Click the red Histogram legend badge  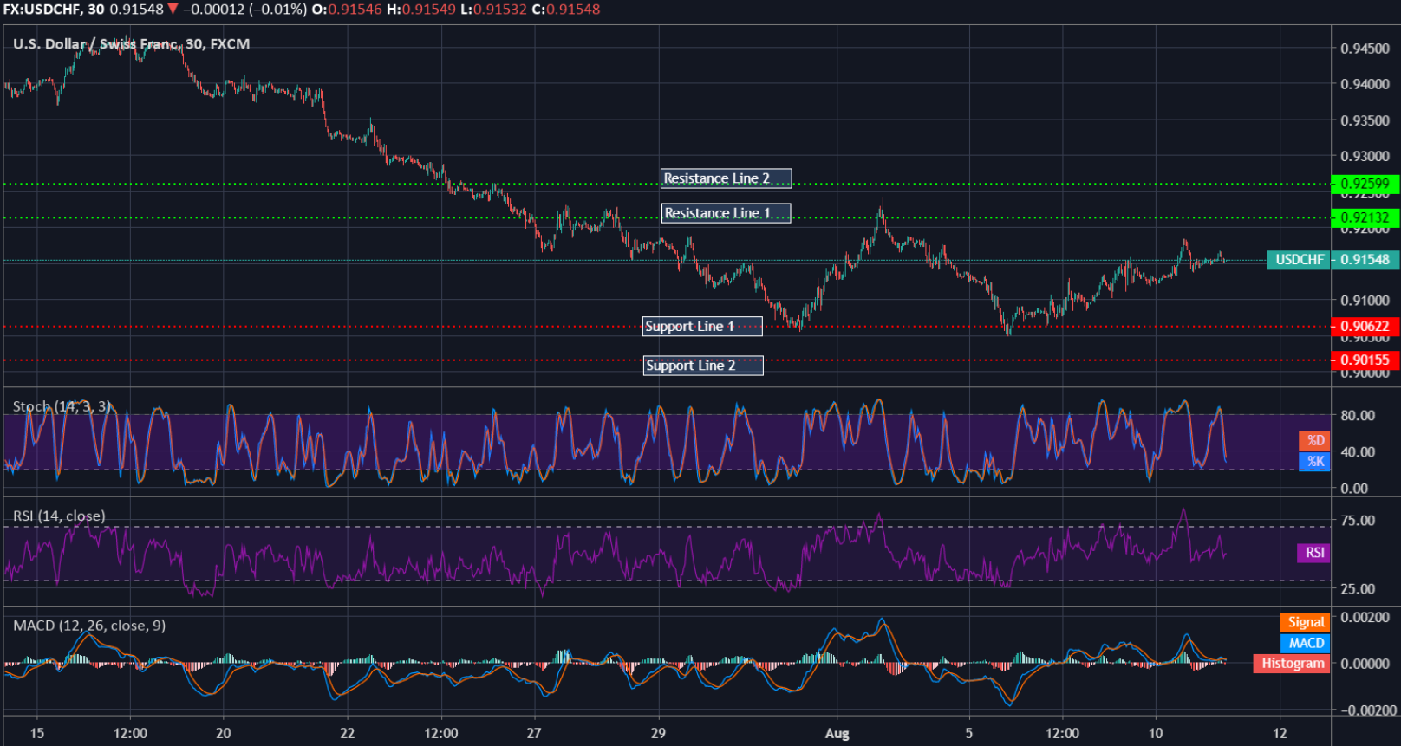(1292, 664)
